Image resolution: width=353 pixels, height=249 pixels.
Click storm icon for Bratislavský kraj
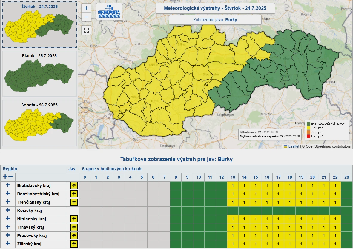click(74, 185)
